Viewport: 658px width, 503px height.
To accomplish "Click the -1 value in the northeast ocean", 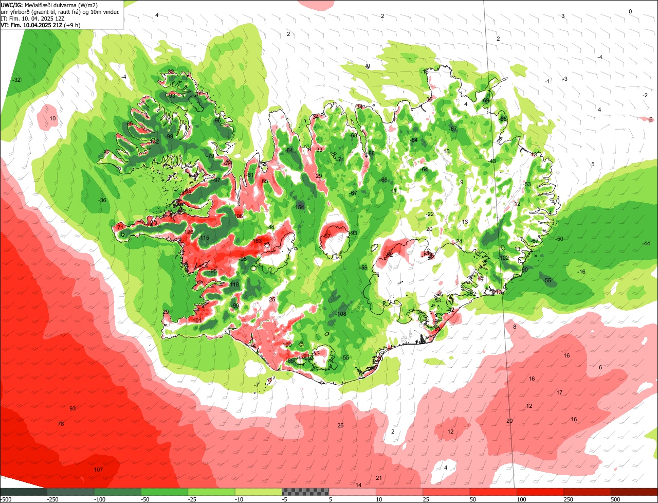I will [x=547, y=81].
